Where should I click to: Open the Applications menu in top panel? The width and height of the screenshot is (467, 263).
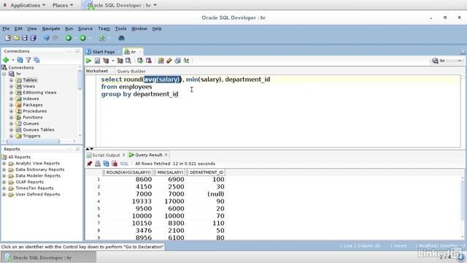pos(28,5)
